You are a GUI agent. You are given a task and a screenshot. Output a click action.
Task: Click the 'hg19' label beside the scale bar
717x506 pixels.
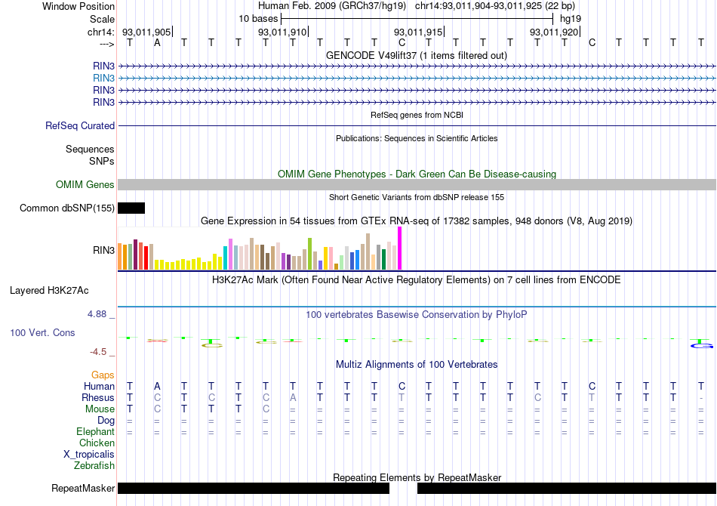tap(571, 19)
